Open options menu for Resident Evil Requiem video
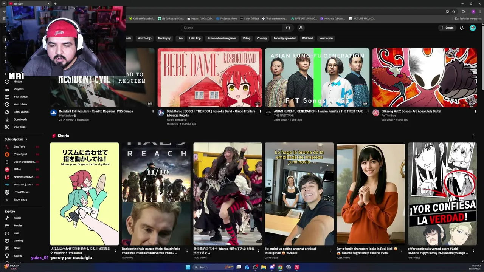Image resolution: width=484 pixels, height=272 pixels. [x=153, y=112]
